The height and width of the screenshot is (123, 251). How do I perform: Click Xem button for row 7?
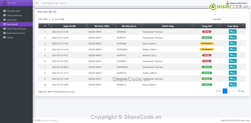coord(233,67)
